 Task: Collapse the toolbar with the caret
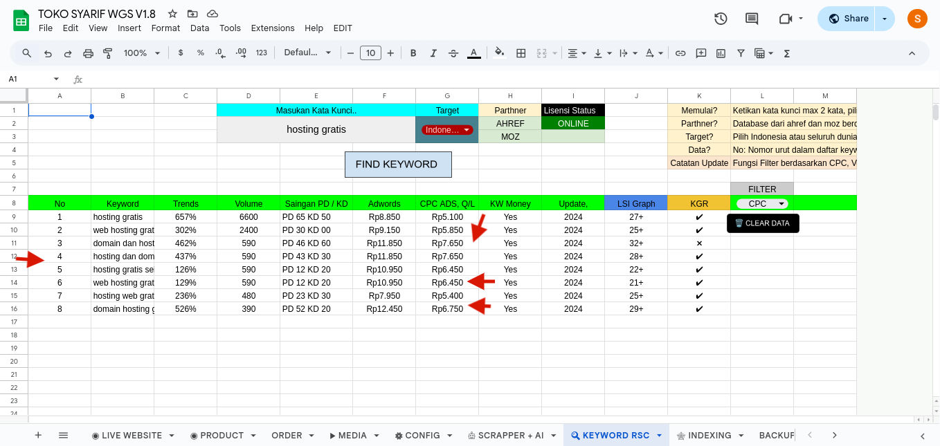tap(912, 53)
